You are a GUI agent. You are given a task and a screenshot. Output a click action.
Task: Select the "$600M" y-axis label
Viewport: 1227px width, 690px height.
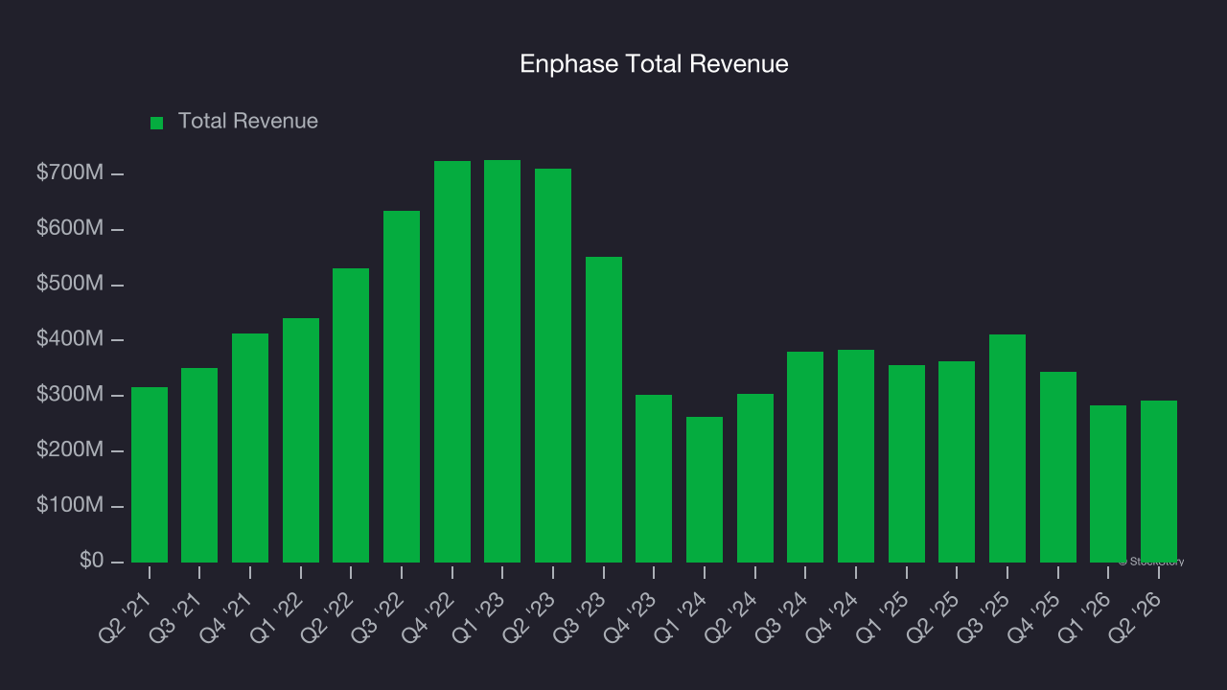click(70, 229)
